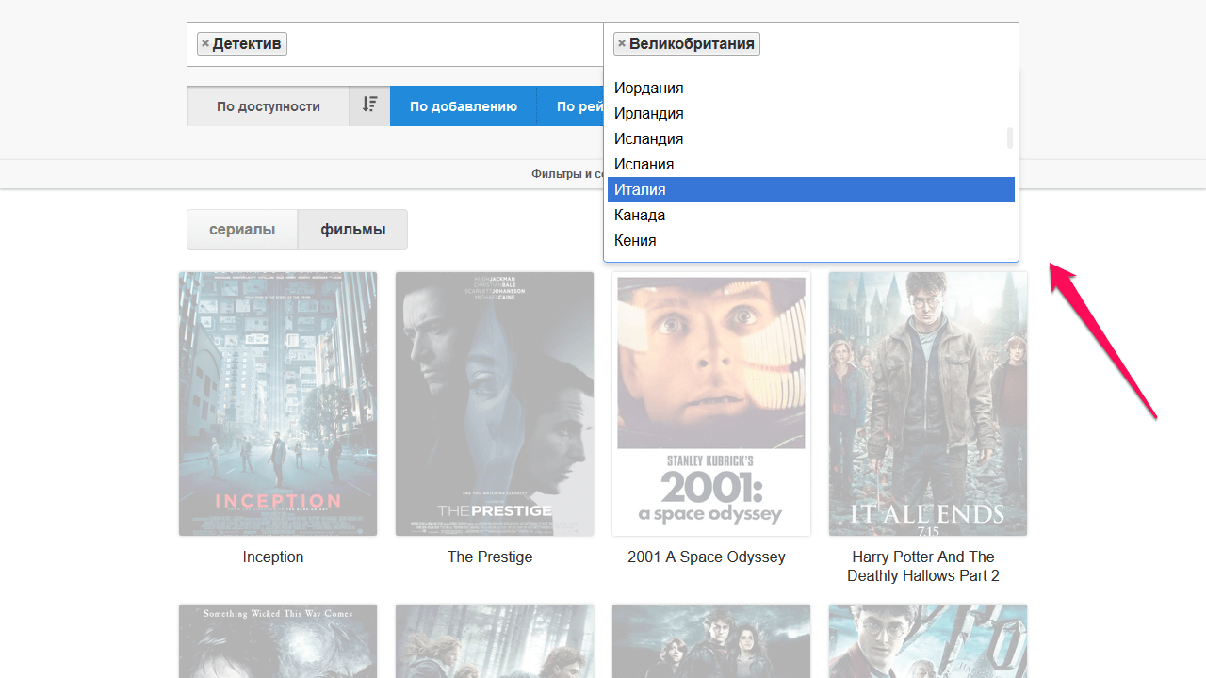Switch to the фильмы tab
Screen dimensions: 1206x678
click(x=352, y=229)
